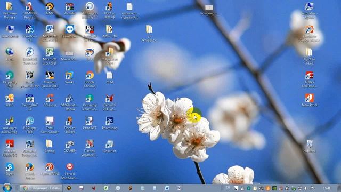
Task: Launch Mozilla Firefox from the desktop
Action: [30, 171]
